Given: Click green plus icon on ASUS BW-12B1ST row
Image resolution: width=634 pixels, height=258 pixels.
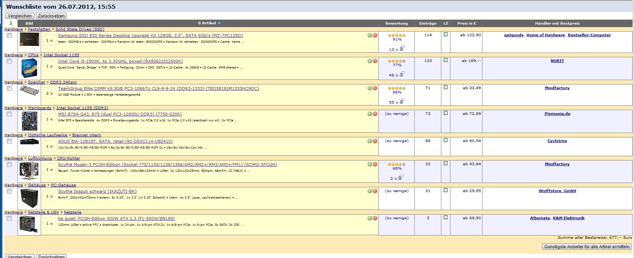Looking at the screenshot, I should tap(370, 141).
